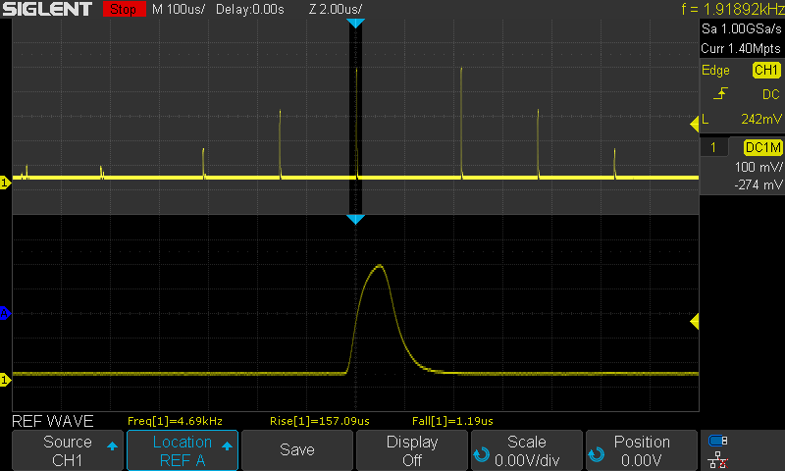This screenshot has width=785, height=471.
Task: Toggle the Display Off softkey
Action: [411, 450]
